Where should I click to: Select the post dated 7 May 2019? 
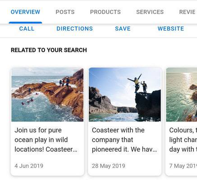pyautogui.click(x=183, y=166)
